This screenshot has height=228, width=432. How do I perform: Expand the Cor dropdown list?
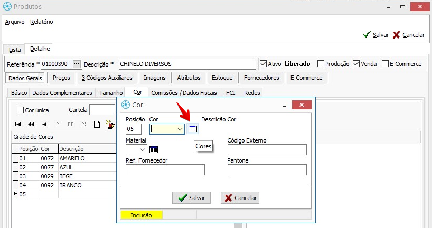coord(180,129)
